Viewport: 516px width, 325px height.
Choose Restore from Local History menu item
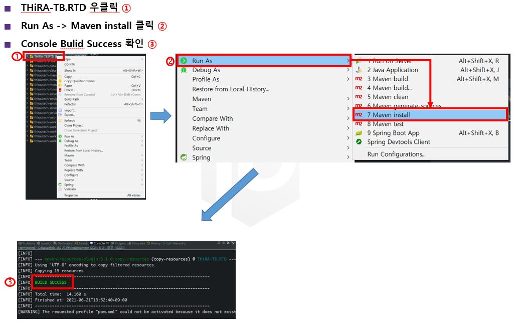pos(231,89)
